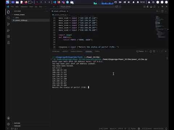Image resolution: width=174 pixels, height=130 pixels.
Task: Open the Run and Debug view
Action: (x=8, y=30)
